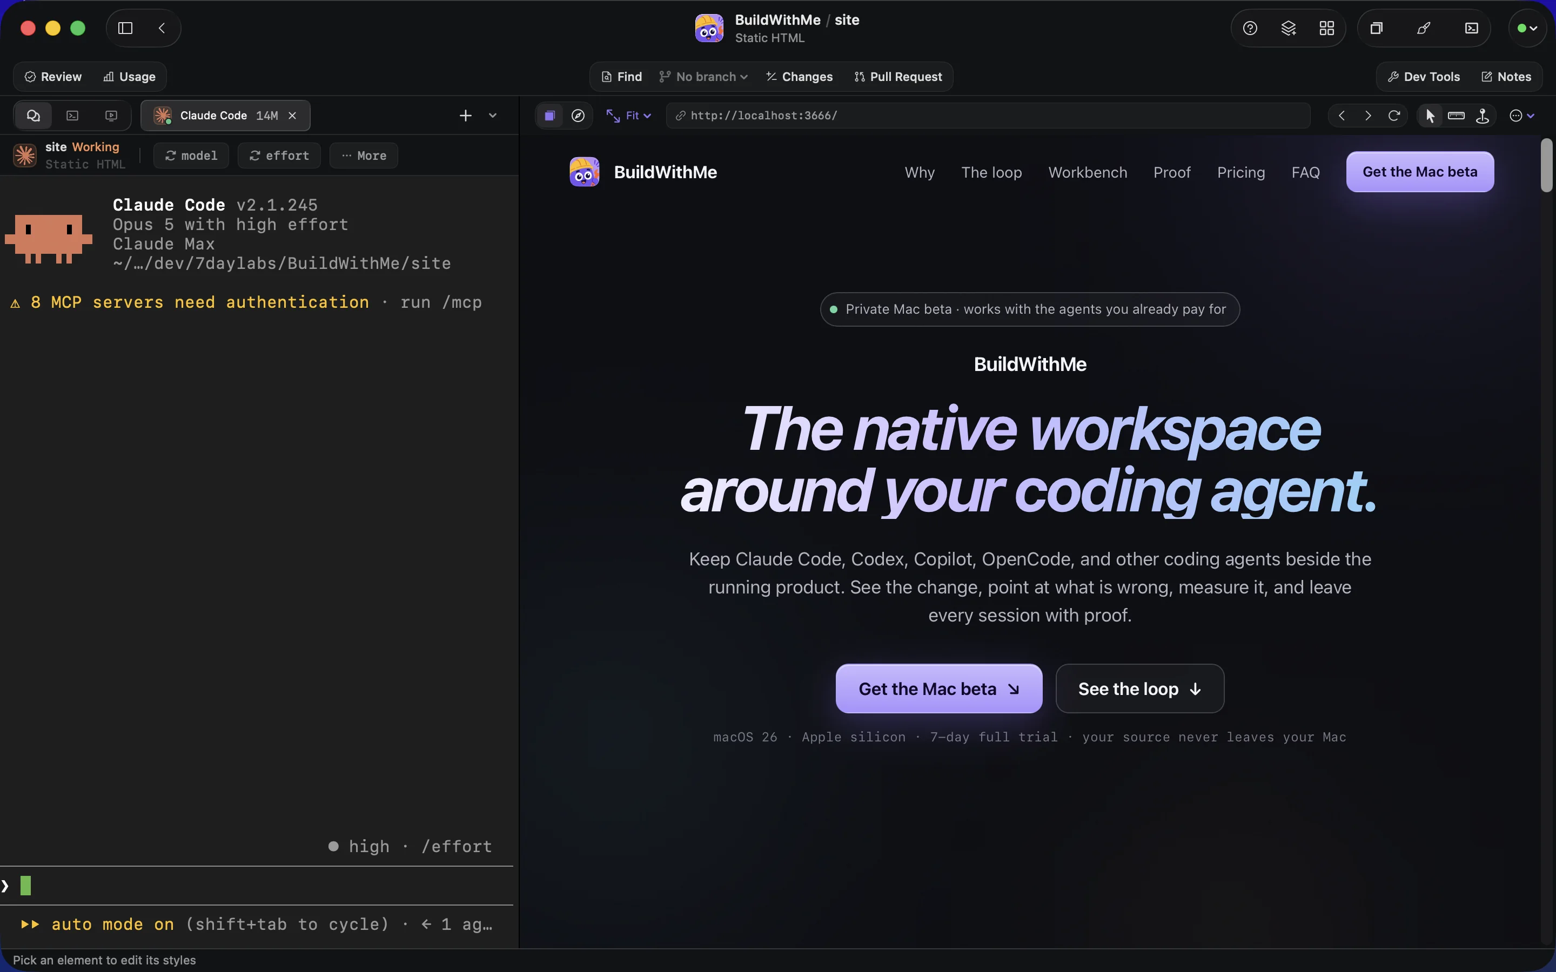Click the Claude starburst icon beside site Working
Viewport: 1556px width, 972px height.
25,156
